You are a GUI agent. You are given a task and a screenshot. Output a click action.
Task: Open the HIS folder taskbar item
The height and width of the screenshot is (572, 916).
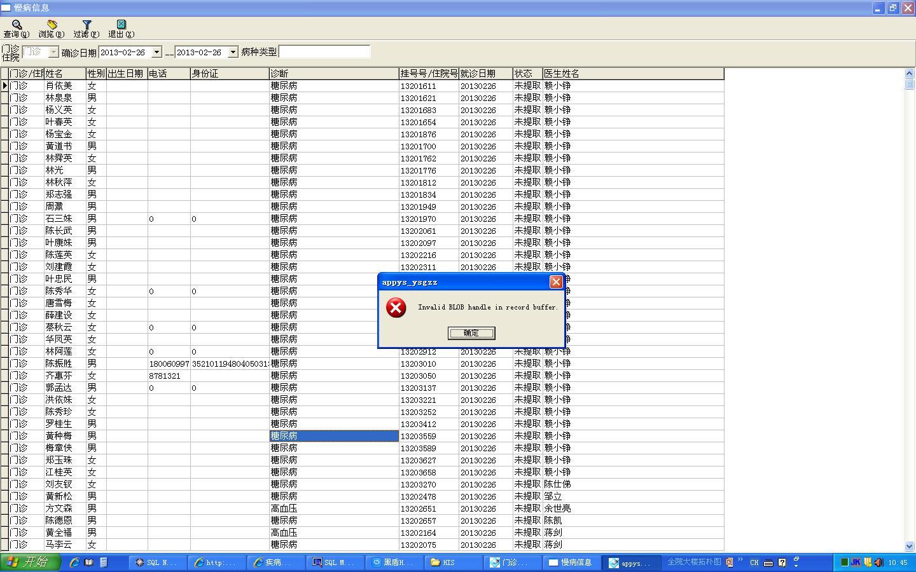pyautogui.click(x=454, y=562)
